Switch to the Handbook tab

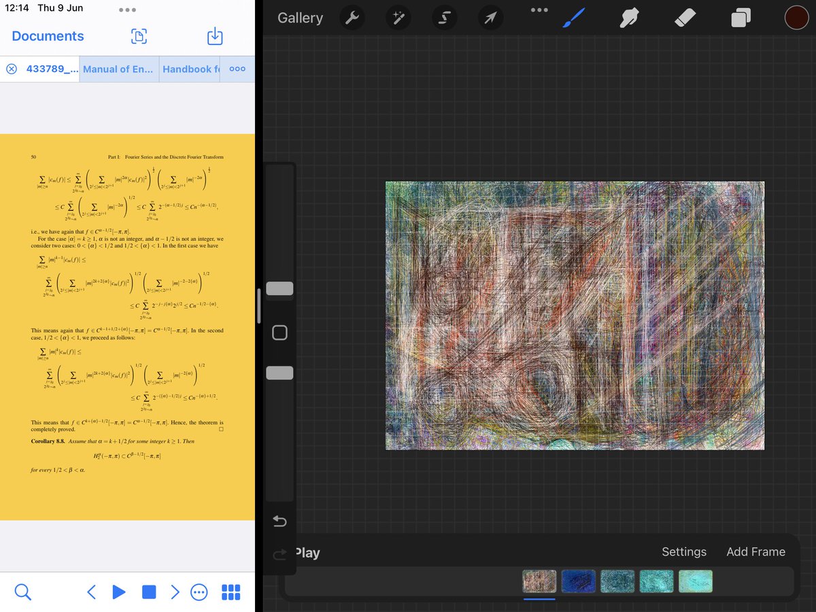190,69
